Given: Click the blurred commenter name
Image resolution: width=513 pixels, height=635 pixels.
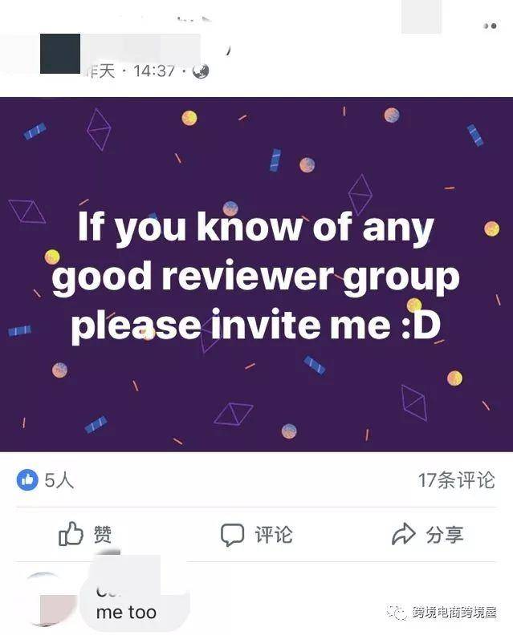Looking at the screenshot, I should [109, 591].
